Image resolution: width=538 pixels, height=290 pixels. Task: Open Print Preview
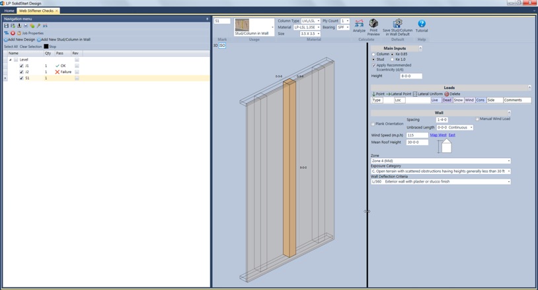(373, 26)
